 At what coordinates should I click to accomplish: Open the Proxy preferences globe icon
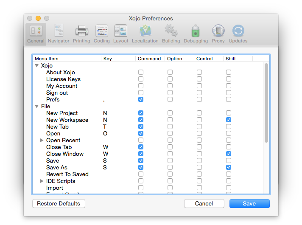(218, 31)
